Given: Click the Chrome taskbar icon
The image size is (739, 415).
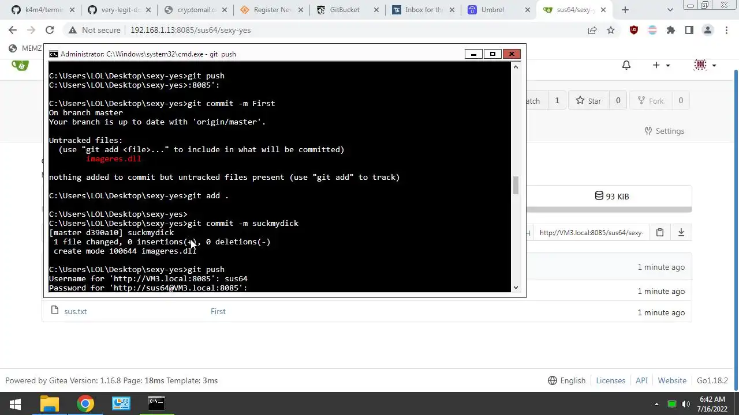Looking at the screenshot, I should click(x=85, y=403).
